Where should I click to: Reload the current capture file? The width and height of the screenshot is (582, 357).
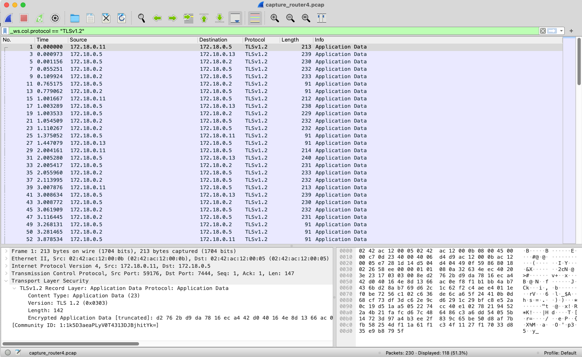[x=122, y=18]
